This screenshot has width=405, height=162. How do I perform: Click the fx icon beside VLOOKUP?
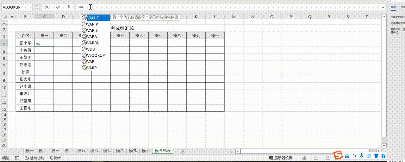(84, 55)
